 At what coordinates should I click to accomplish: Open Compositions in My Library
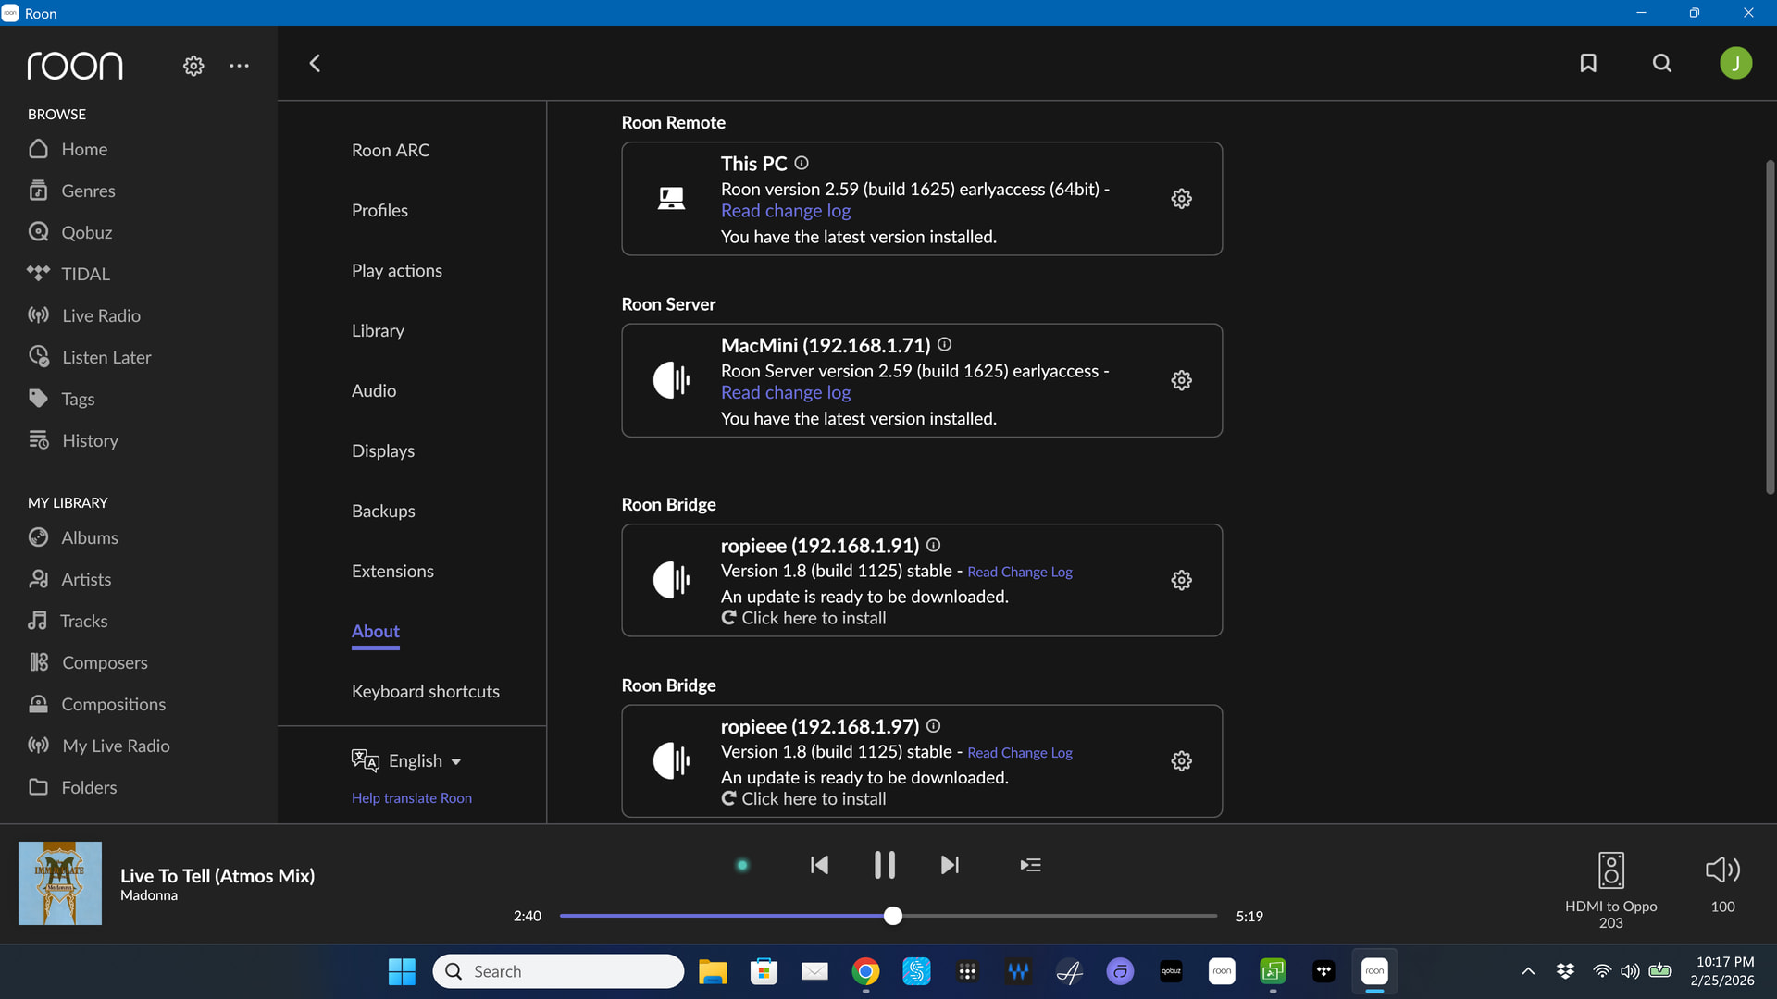tap(97, 704)
